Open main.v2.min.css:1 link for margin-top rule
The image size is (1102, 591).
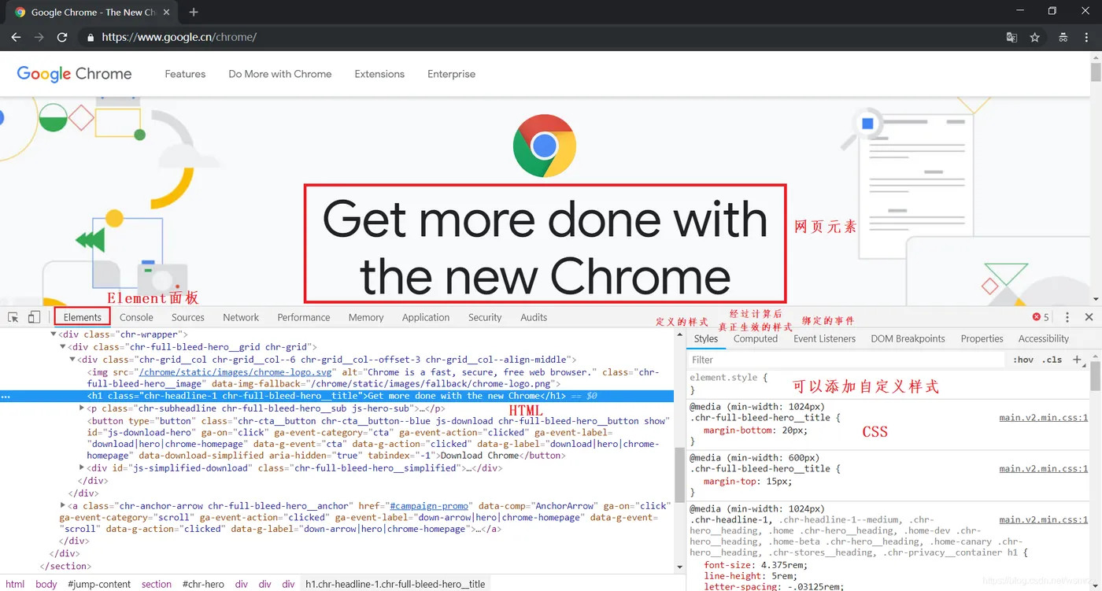tap(1044, 468)
